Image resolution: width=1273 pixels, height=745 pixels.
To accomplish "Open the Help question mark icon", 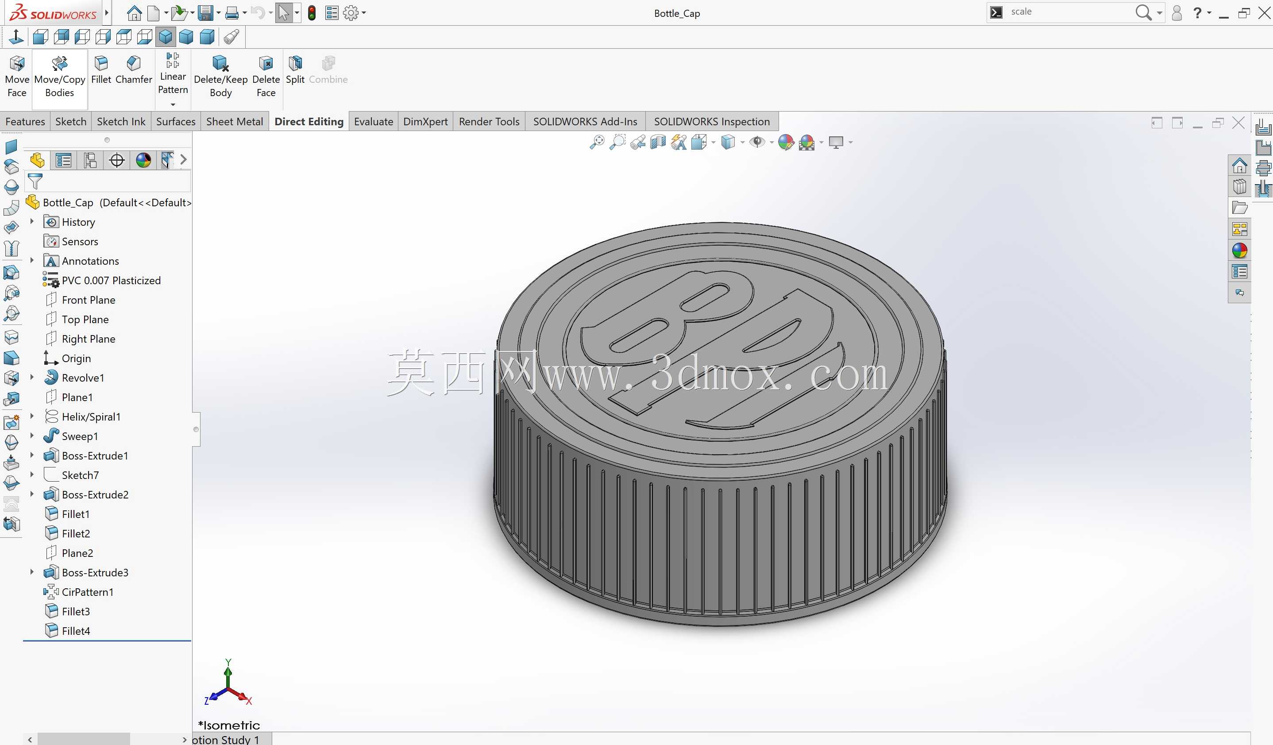I will pos(1197,13).
